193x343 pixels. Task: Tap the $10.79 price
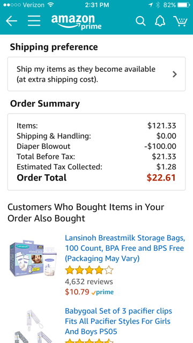tap(77, 292)
